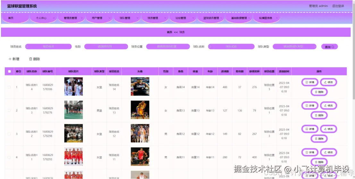Click the 管理员 admin account label
Viewport: 355px width, 179px height.
click(318, 6)
